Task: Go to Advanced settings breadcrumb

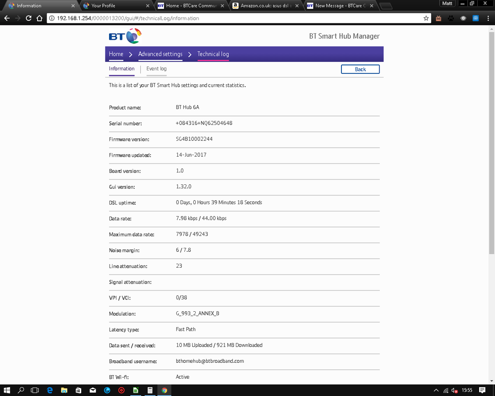Action: click(x=161, y=54)
